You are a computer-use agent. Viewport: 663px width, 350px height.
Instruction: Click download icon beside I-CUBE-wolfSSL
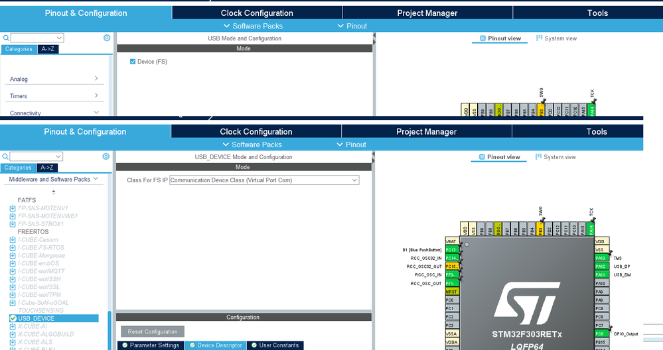point(13,286)
